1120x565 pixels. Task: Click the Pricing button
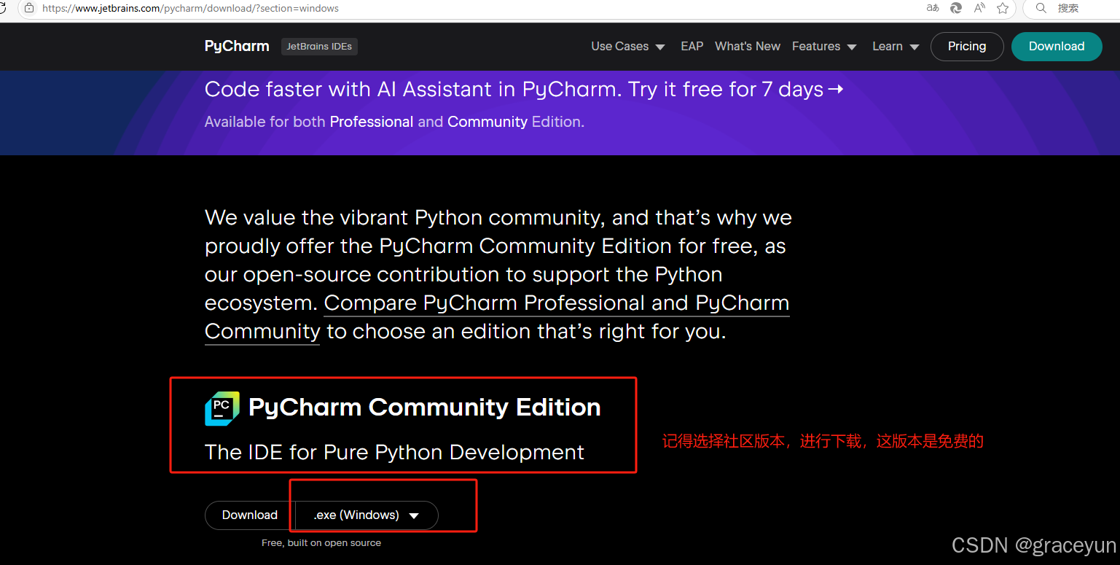967,46
